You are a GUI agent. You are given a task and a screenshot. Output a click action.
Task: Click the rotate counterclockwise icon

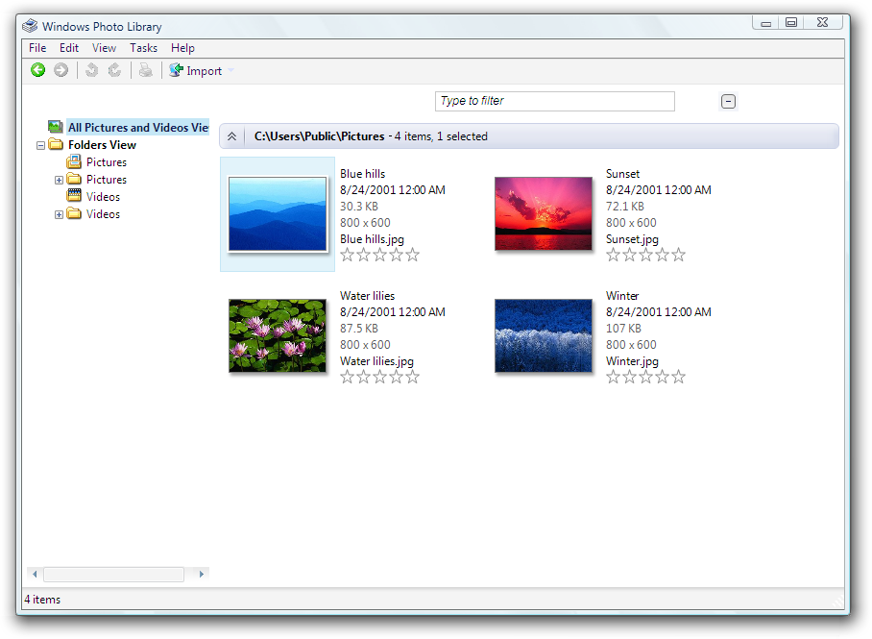(92, 70)
